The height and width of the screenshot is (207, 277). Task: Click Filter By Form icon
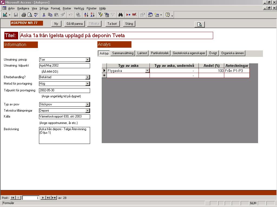pyautogui.click(x=107, y=15)
